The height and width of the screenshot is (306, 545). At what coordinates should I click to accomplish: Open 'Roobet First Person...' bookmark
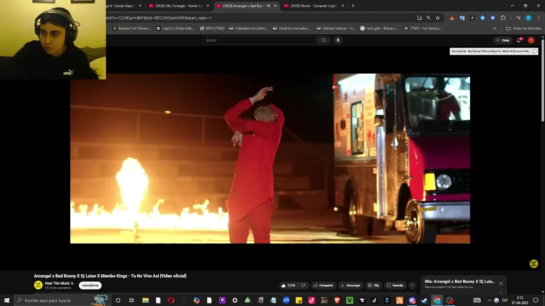(131, 28)
